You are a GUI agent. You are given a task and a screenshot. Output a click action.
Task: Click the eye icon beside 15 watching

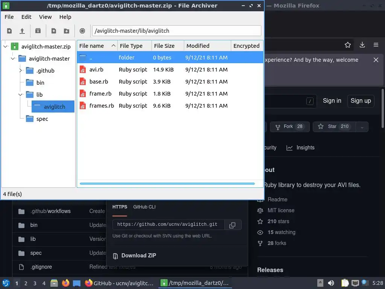pos(260,233)
